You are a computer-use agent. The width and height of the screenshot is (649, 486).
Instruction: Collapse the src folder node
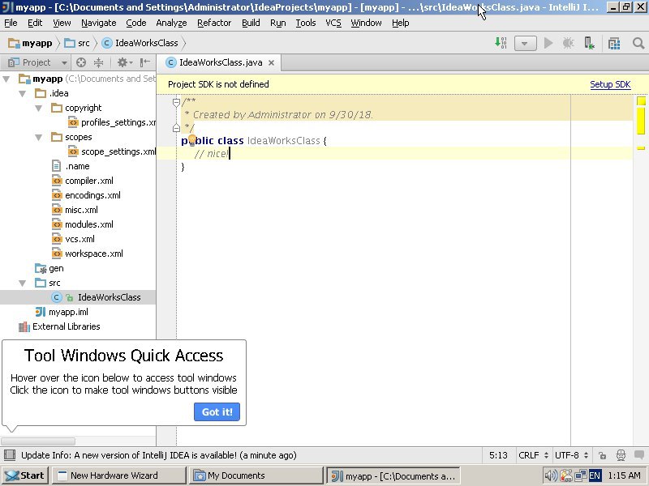click(x=23, y=283)
